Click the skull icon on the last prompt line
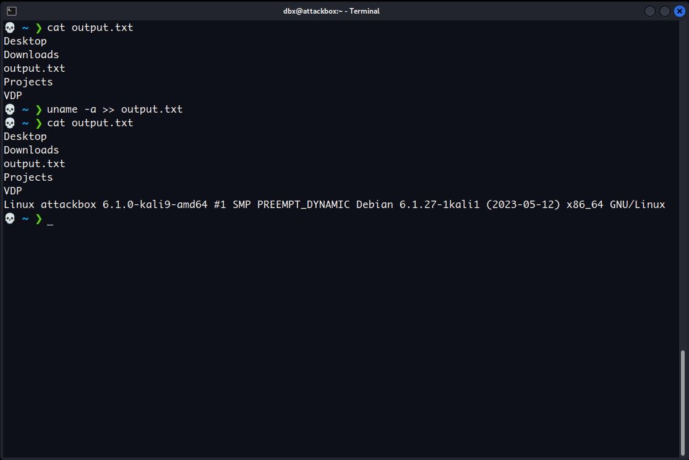 (x=9, y=218)
